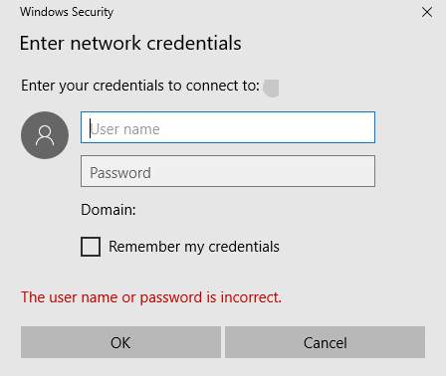
Task: Click the red incorrect password error message
Action: [151, 297]
